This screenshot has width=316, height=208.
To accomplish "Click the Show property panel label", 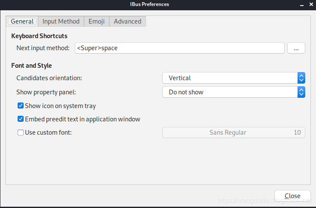I will tap(46, 92).
